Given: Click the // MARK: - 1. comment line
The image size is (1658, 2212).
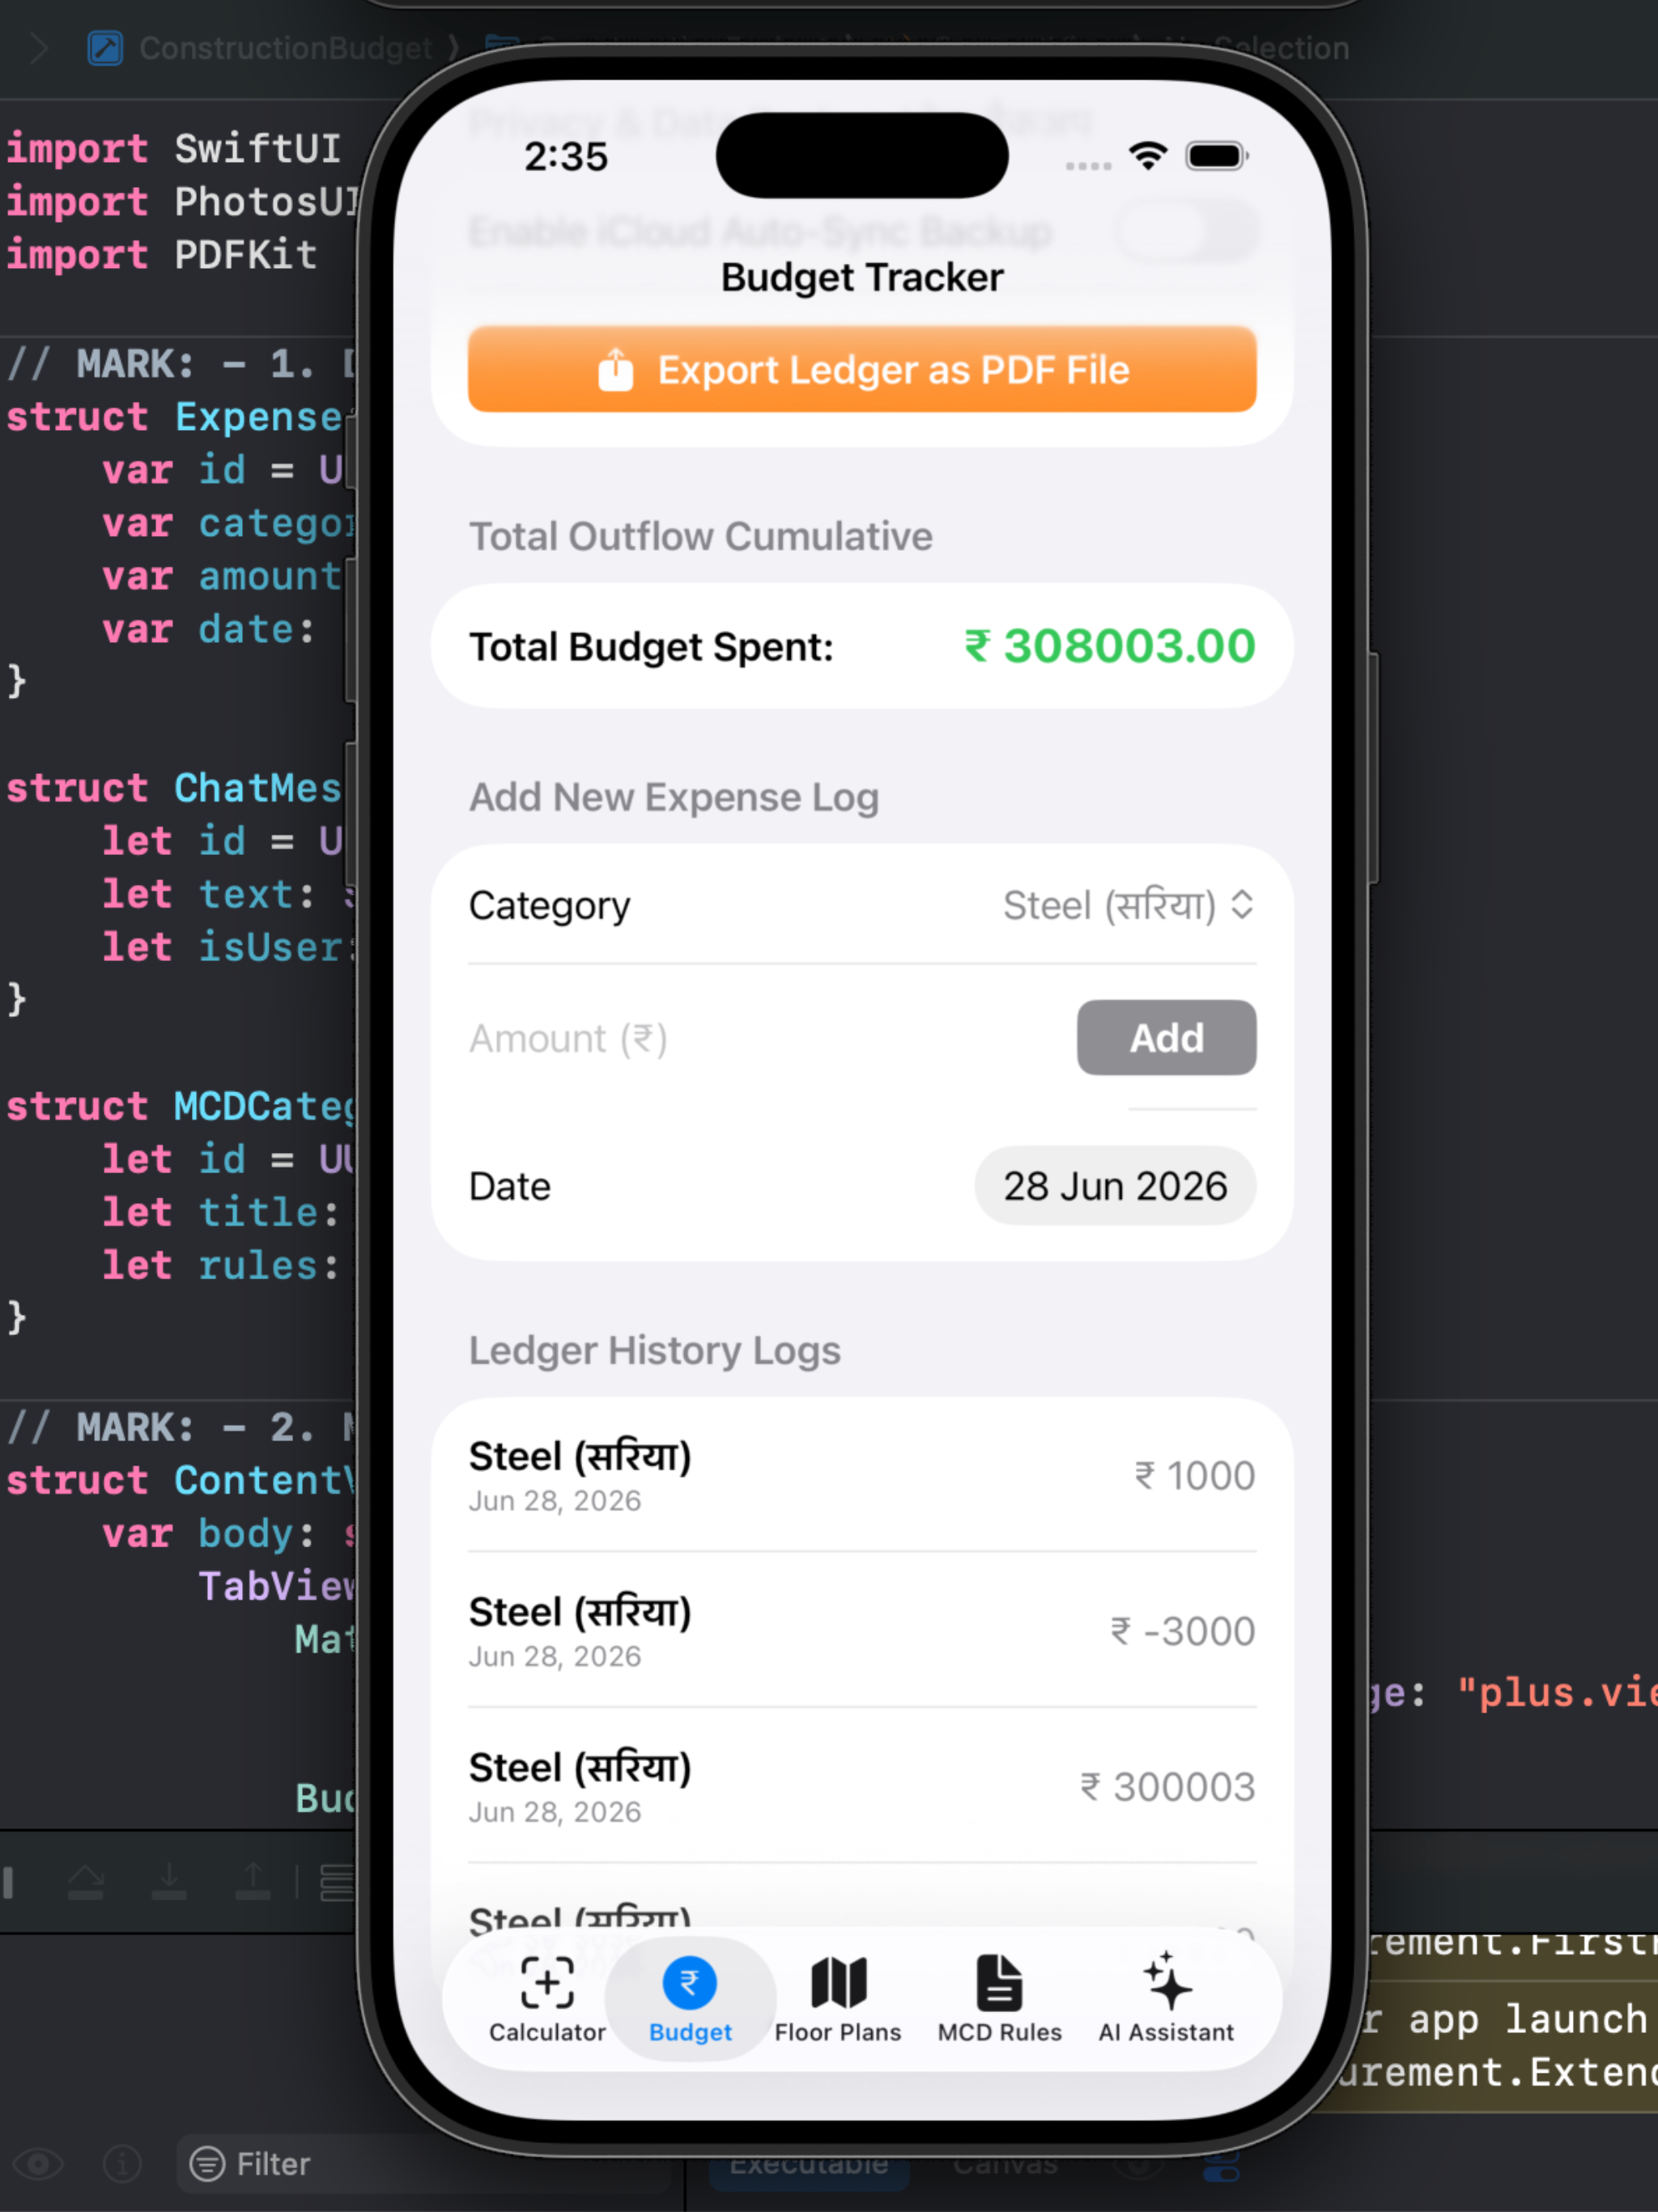Looking at the screenshot, I should coord(181,364).
